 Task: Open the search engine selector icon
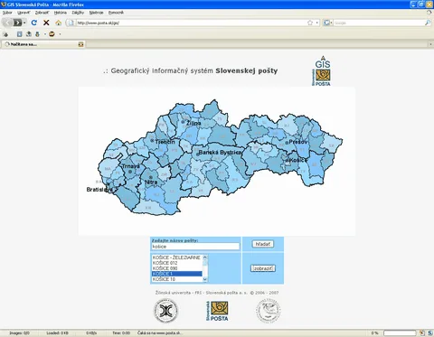(326, 23)
